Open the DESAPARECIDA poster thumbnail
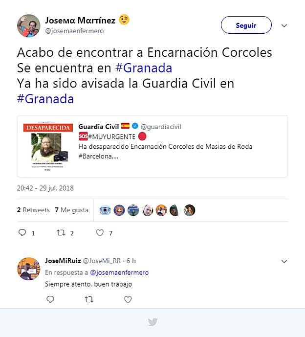The height and width of the screenshot is (337, 305). pos(48,147)
